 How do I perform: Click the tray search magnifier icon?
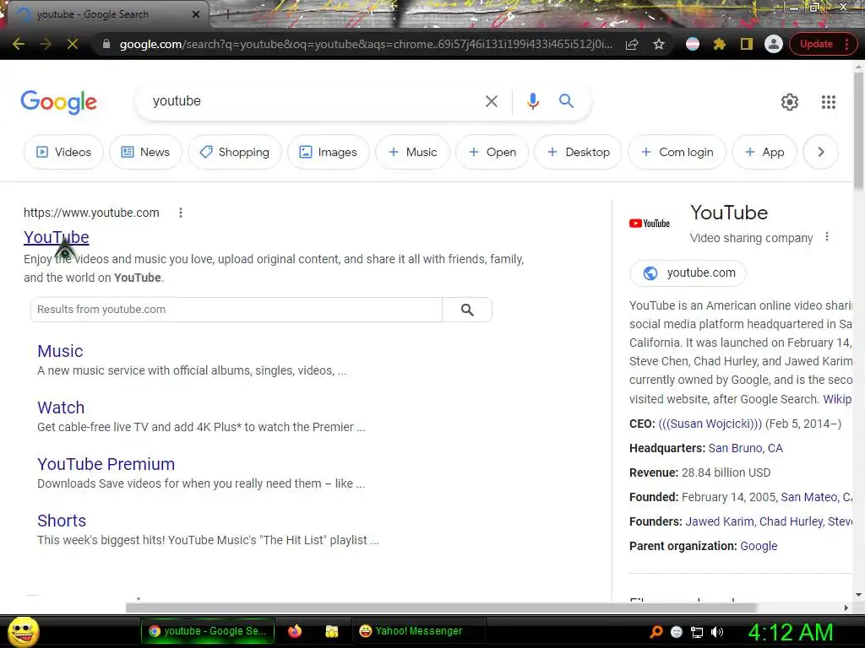point(656,632)
